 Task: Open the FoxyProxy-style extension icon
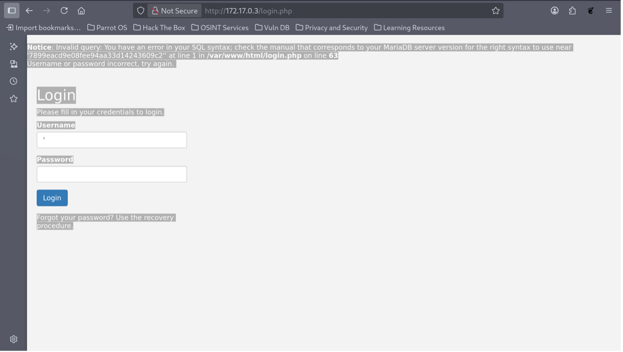coord(591,10)
